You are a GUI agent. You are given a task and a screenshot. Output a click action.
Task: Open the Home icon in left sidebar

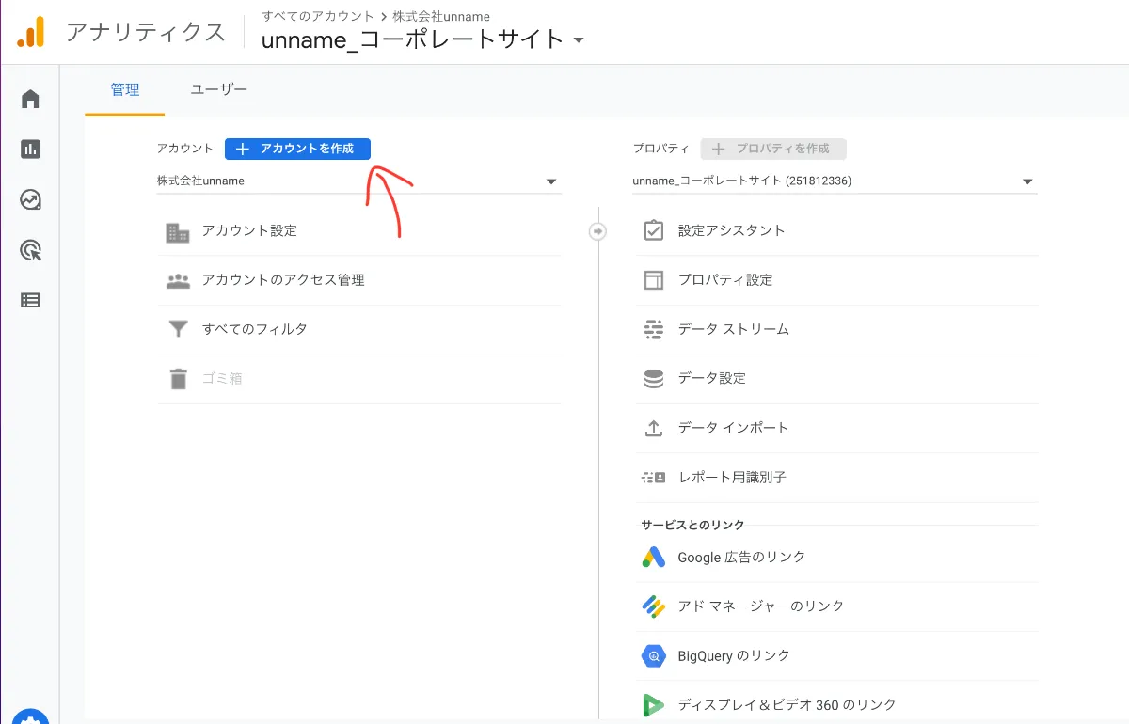(x=30, y=99)
